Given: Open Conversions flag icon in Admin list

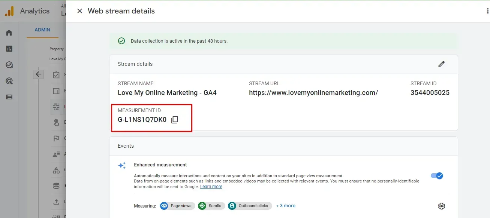Looking at the screenshot, I should point(56,138).
